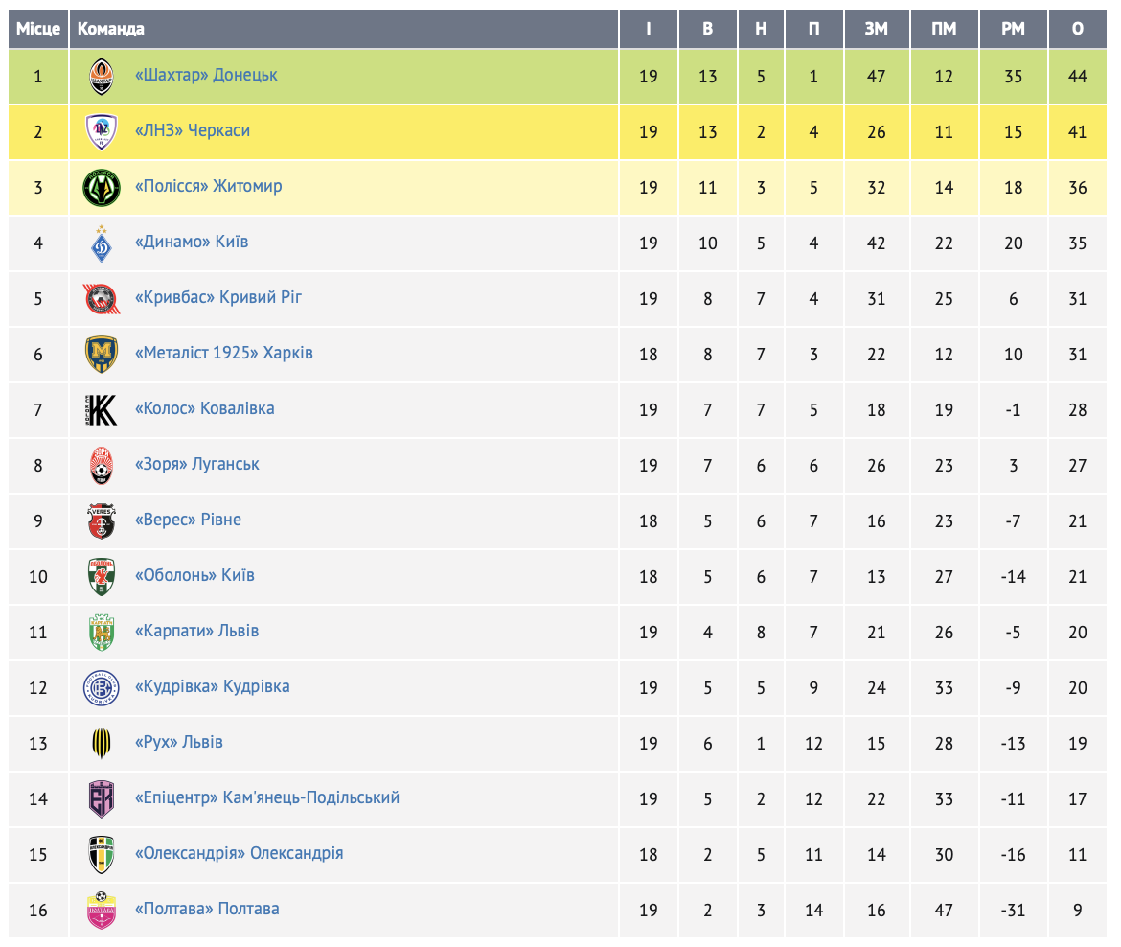Click the Kolos Kovalivka club logo
This screenshot has height=947, width=1121.
pos(102,409)
